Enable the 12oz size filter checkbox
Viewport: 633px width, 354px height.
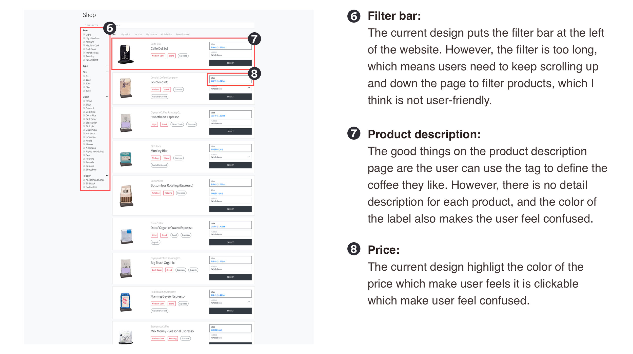[84, 83]
